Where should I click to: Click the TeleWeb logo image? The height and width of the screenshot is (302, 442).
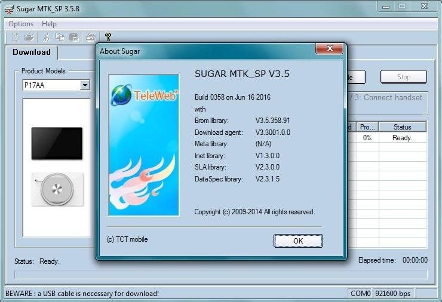click(x=144, y=145)
